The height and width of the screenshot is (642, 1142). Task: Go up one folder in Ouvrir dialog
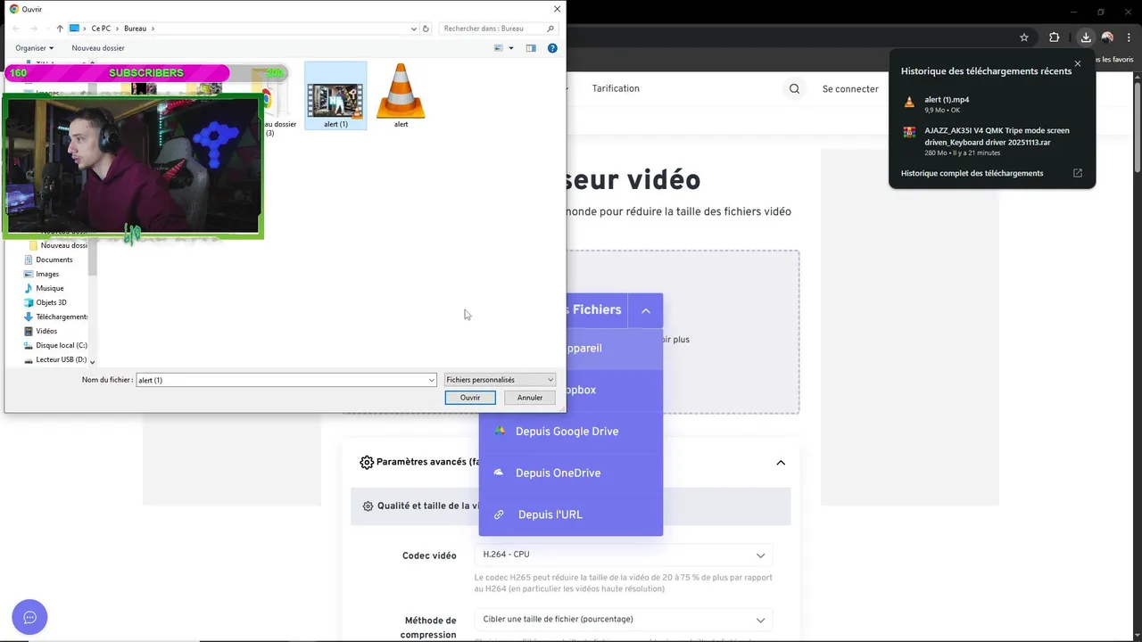[60, 29]
